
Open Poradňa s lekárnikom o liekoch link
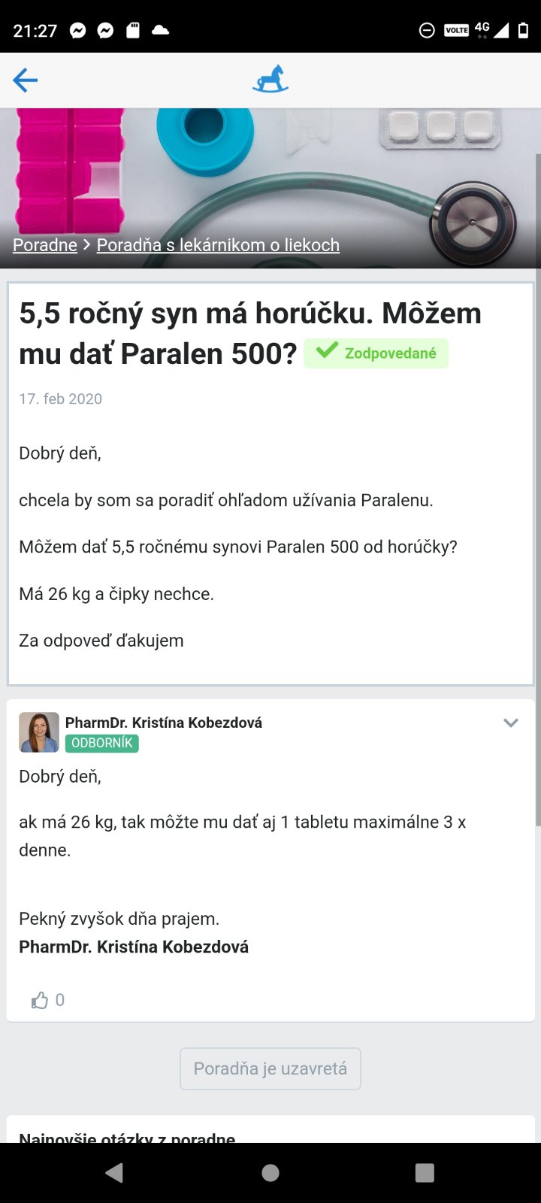click(218, 245)
